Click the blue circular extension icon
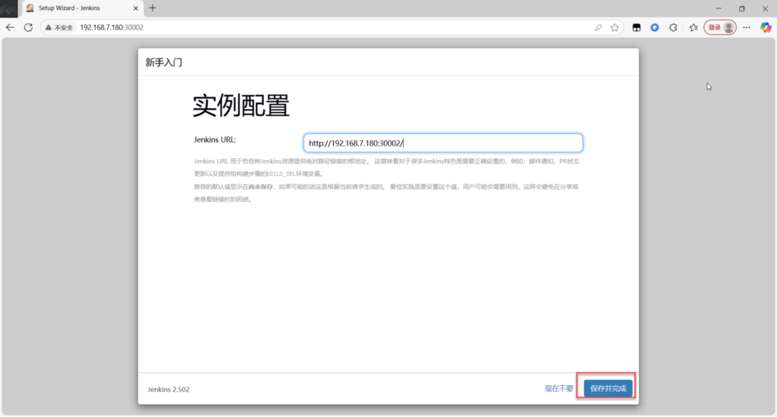The height and width of the screenshot is (417, 777). tap(655, 27)
